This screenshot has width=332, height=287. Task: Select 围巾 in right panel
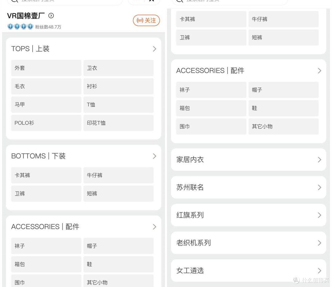coord(211,127)
